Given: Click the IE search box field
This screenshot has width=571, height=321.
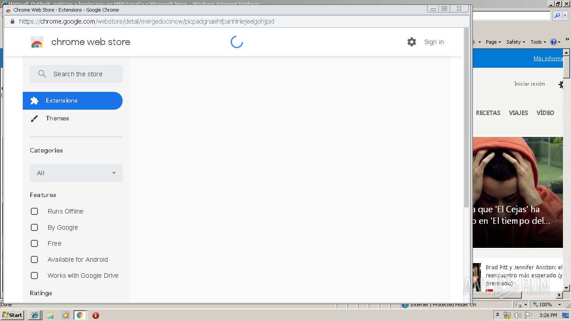Looking at the screenshot, I should click(x=512, y=16).
